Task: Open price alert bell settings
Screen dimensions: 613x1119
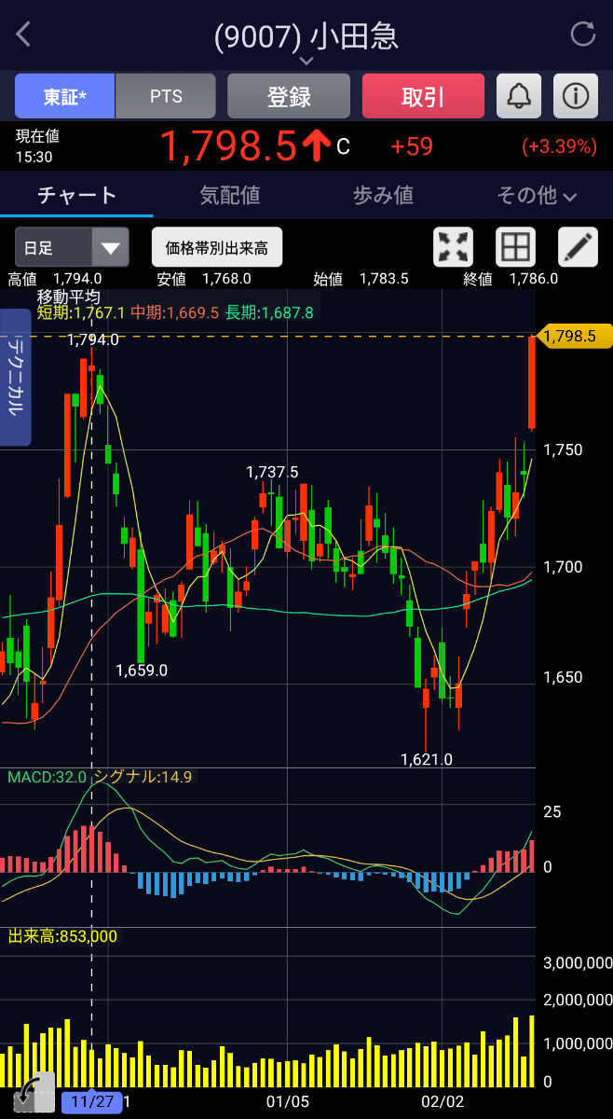Action: pyautogui.click(x=519, y=96)
